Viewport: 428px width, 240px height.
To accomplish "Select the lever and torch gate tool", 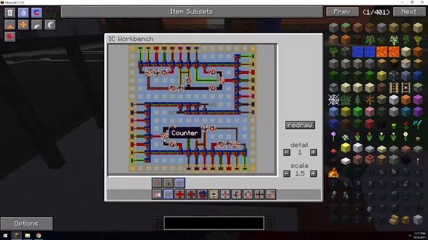I will [x=237, y=195].
